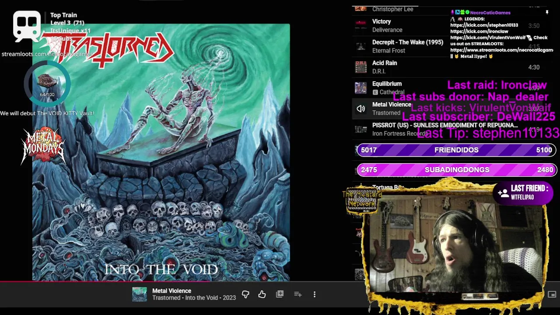Play Decrepit - The Wake (1995) track
Image resolution: width=560 pixels, height=315 pixels.
click(408, 42)
